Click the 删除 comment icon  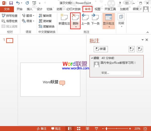click(x=75, y=17)
